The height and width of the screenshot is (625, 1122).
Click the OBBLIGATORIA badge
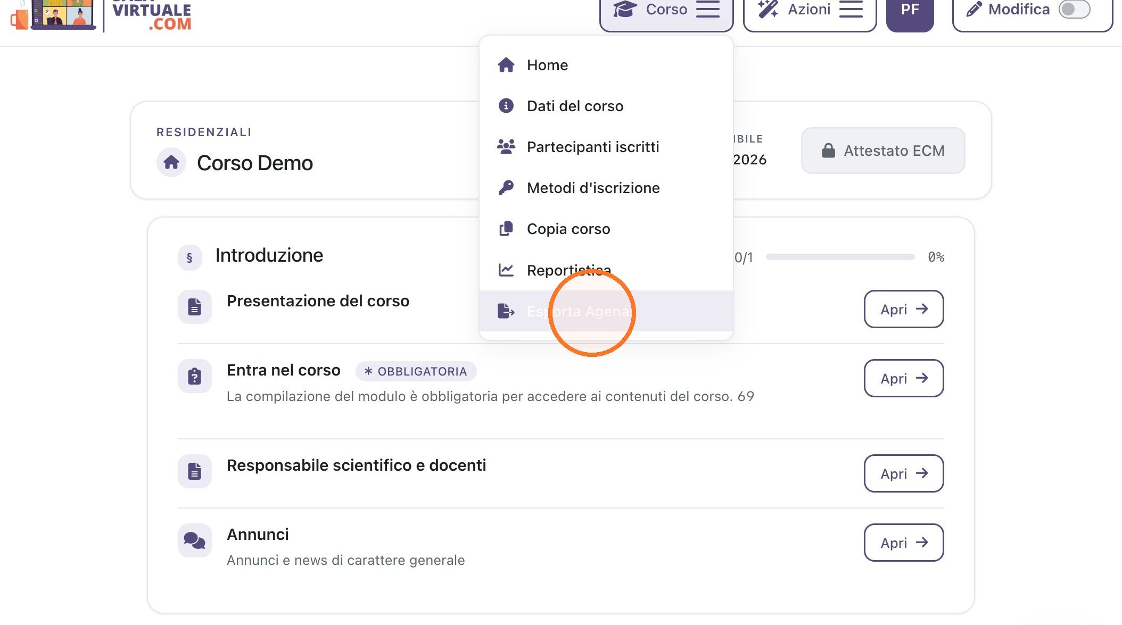[x=416, y=371]
